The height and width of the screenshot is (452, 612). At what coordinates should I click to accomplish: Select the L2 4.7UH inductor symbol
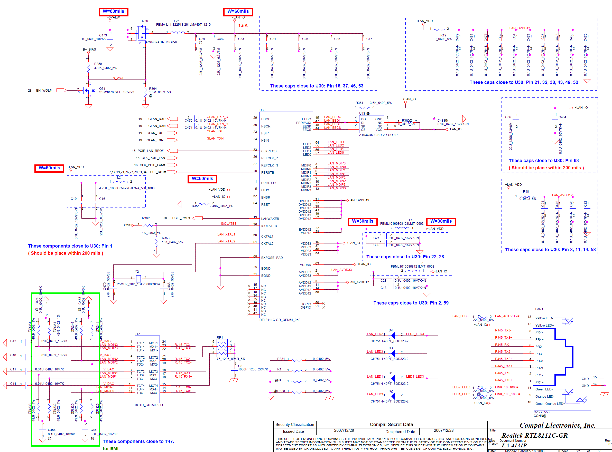point(120,182)
